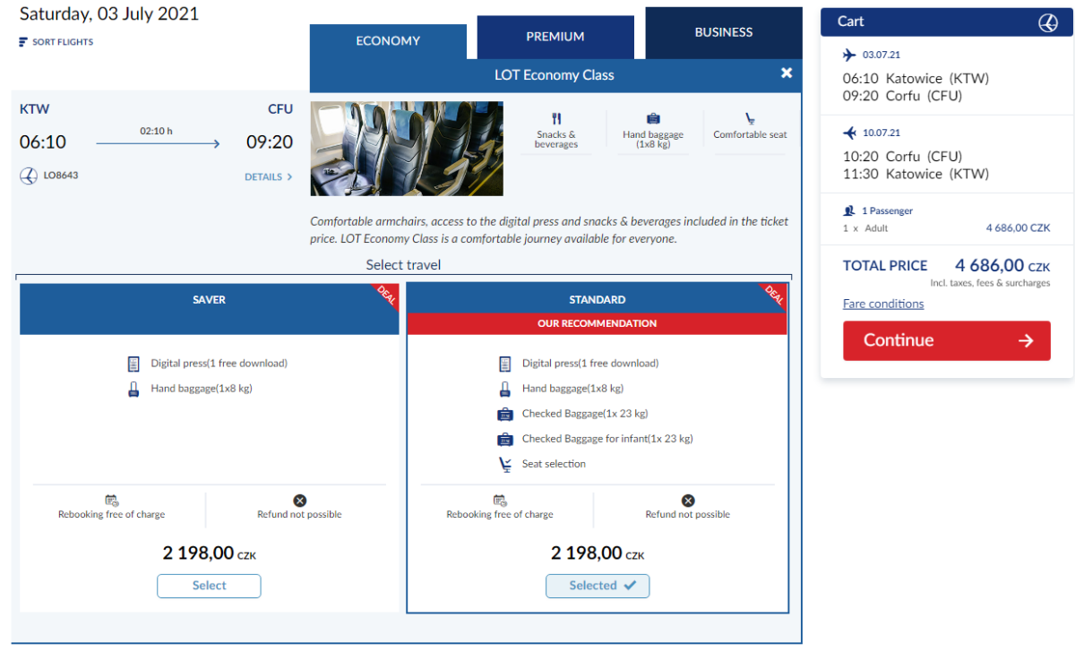Viewport: 1075px width, 652px height.
Task: Click the LOT crane logo in Cart header
Action: 1047,22
